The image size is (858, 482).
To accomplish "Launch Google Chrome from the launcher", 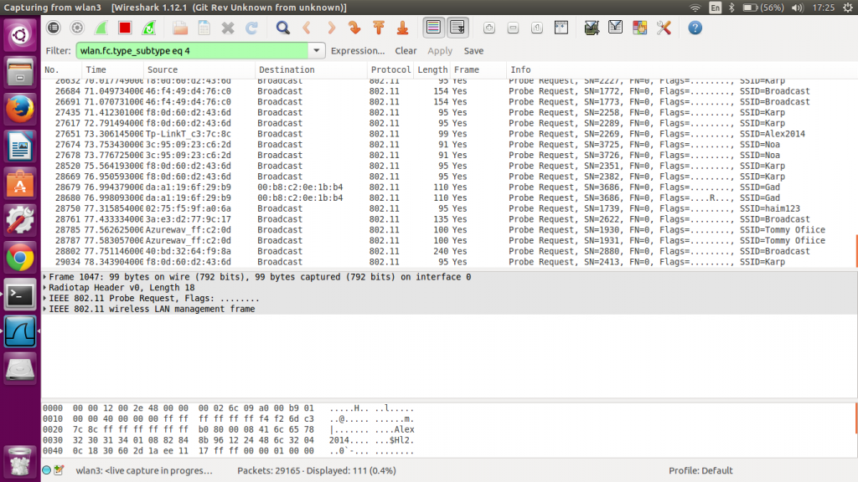I will tap(20, 258).
